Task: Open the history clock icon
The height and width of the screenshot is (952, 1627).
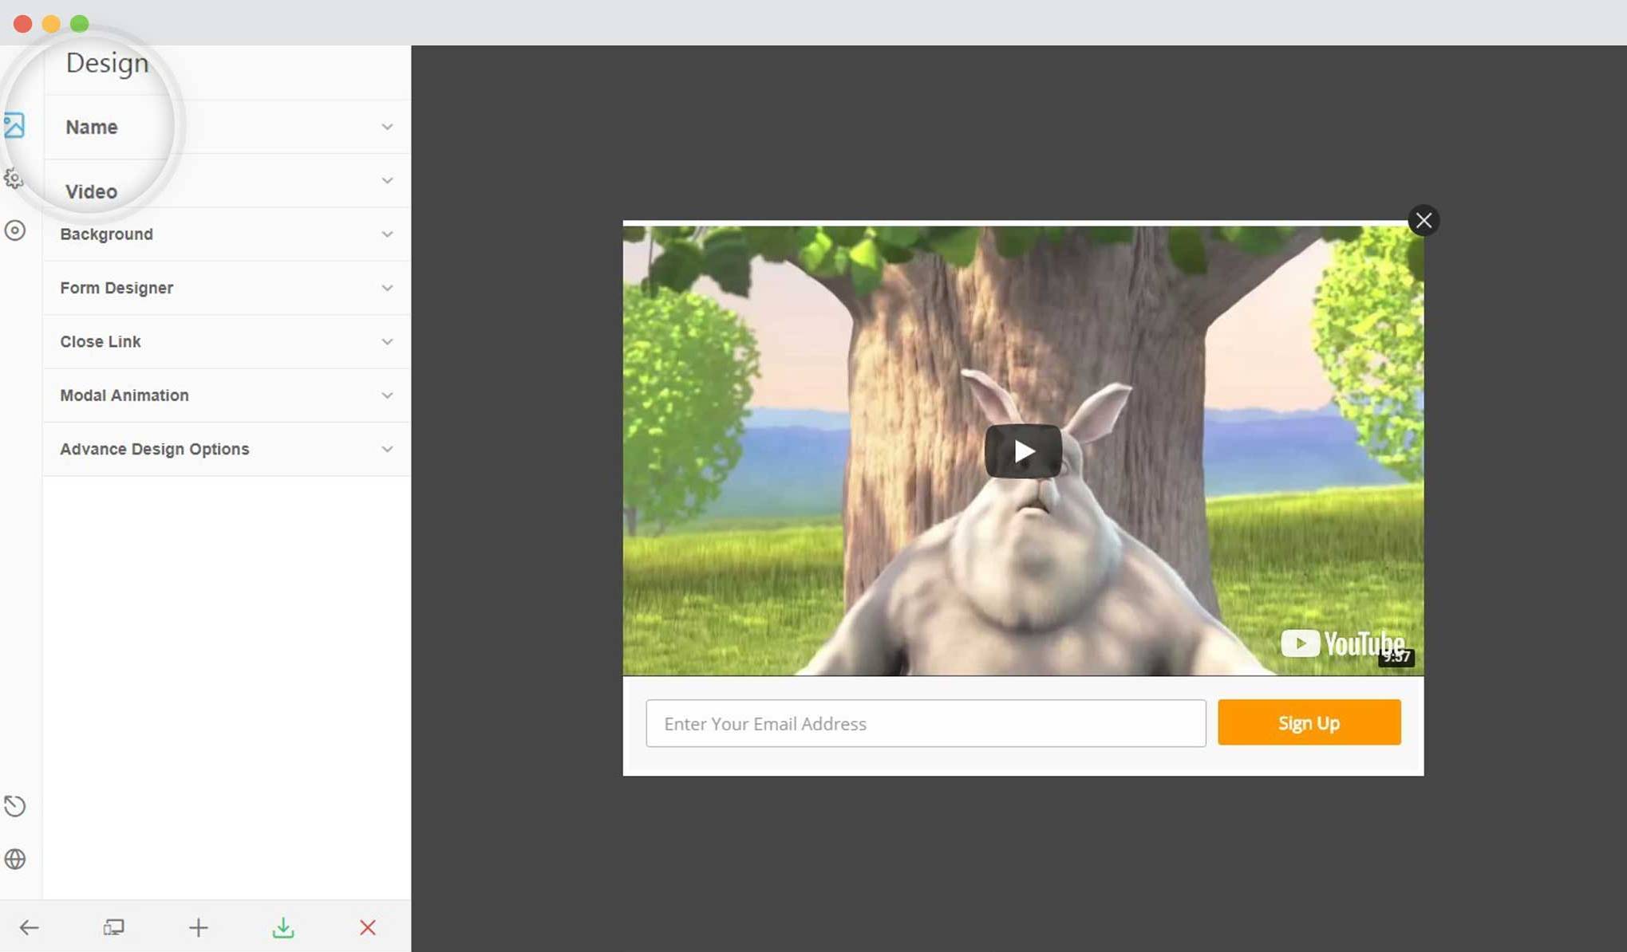Action: pyautogui.click(x=15, y=805)
